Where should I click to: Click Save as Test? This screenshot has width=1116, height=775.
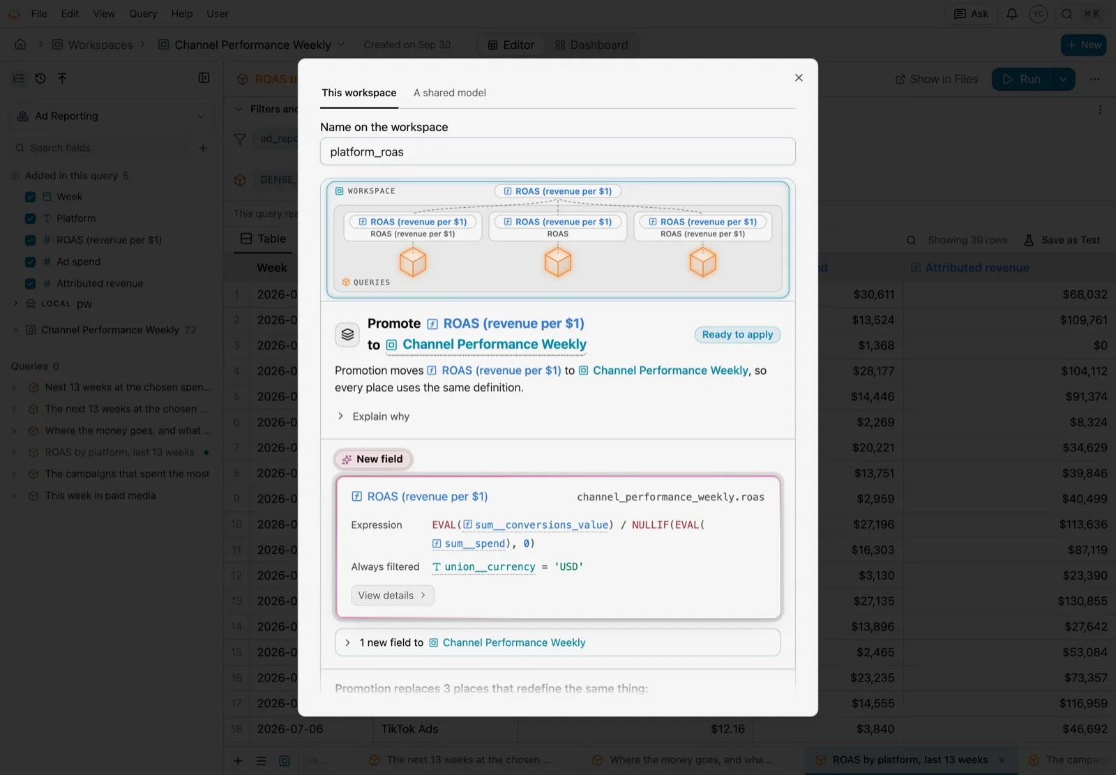point(1062,240)
